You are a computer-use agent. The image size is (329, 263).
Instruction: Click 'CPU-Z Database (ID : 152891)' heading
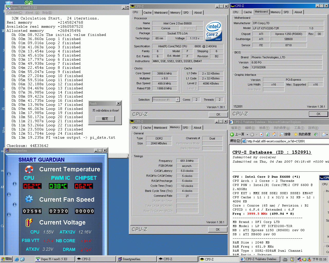click(272, 152)
